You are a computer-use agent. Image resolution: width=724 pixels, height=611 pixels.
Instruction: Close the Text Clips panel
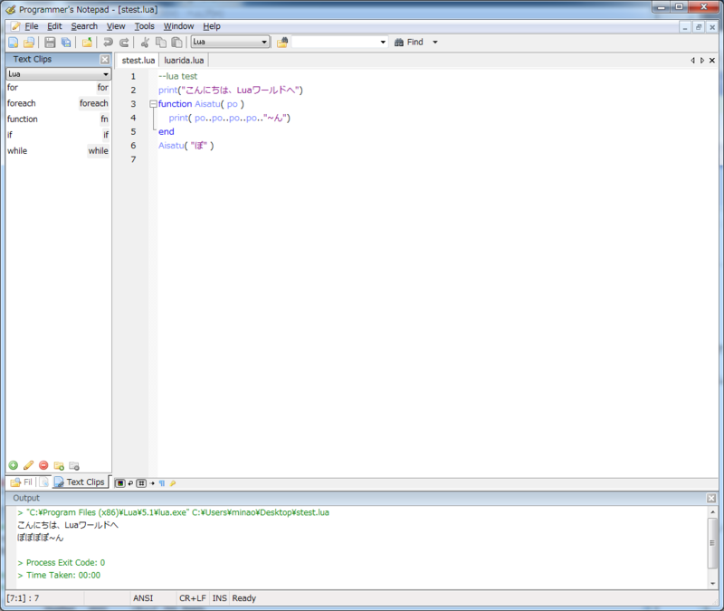click(x=105, y=60)
